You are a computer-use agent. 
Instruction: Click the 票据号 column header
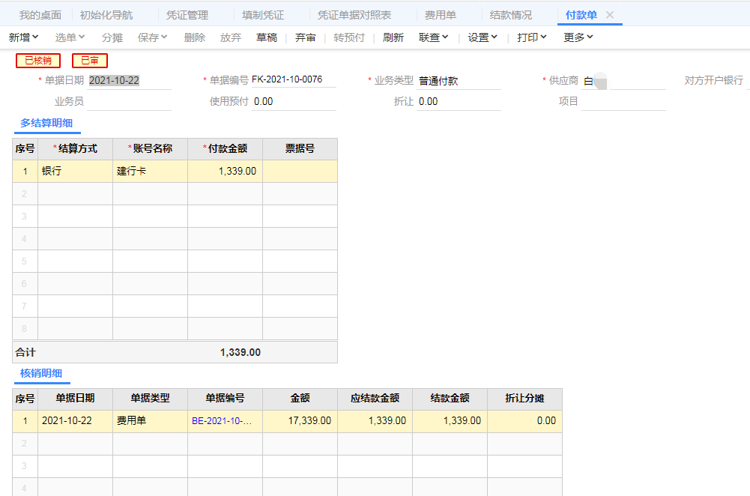tap(300, 149)
